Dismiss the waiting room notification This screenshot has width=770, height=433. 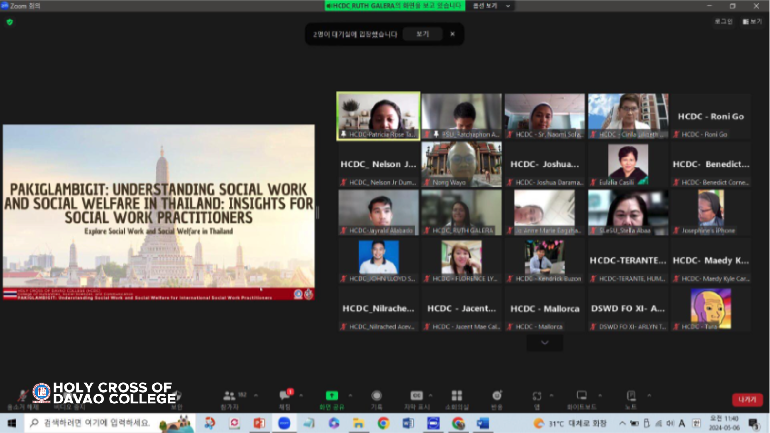pyautogui.click(x=452, y=34)
